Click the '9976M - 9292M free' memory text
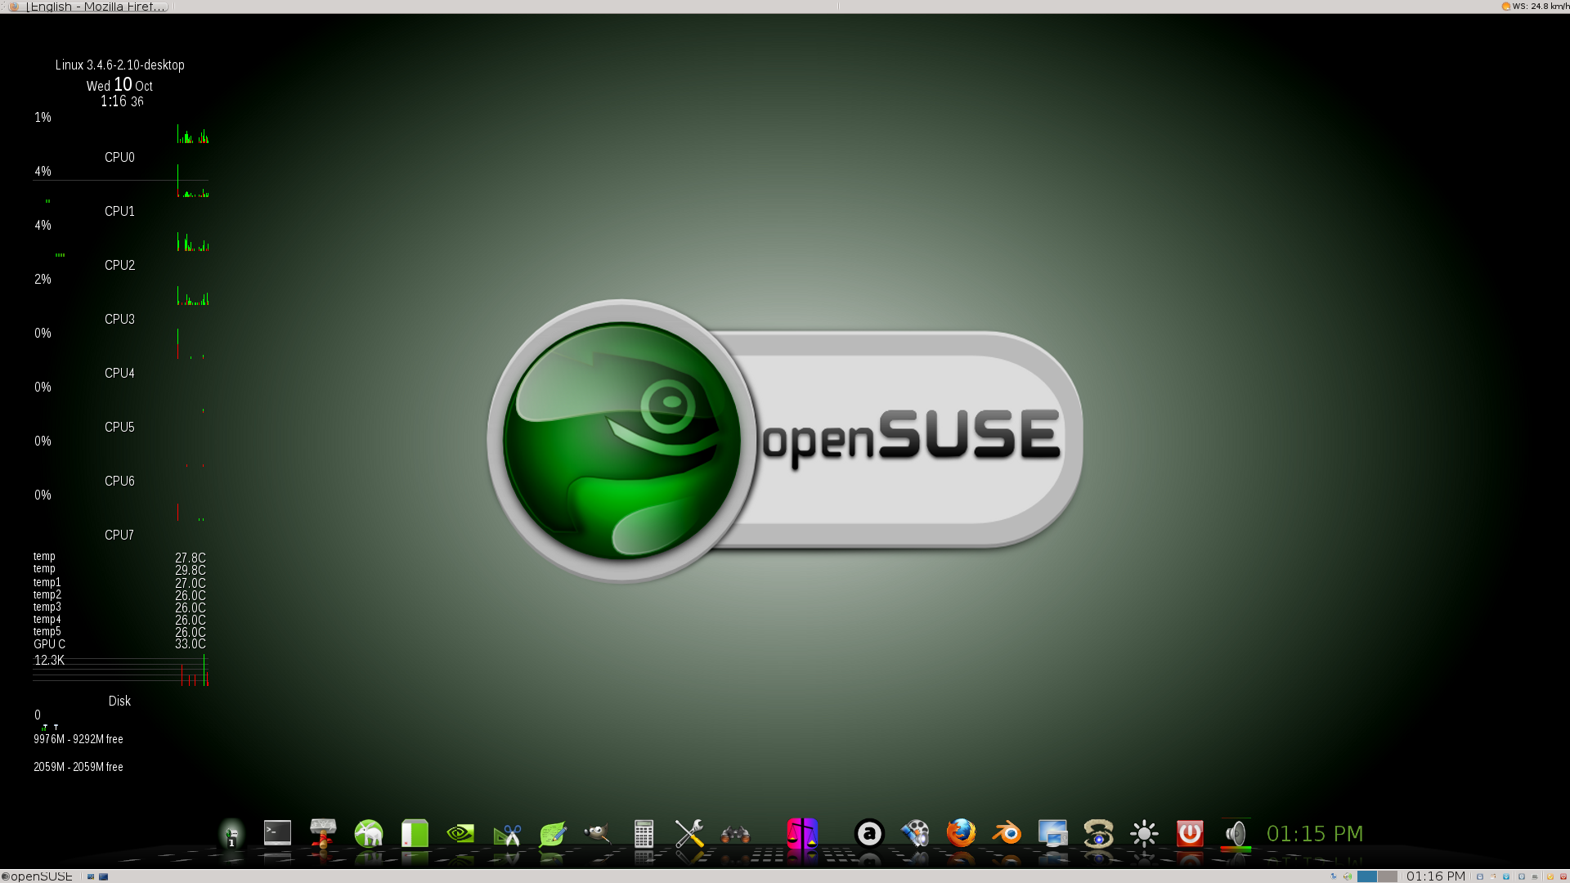Image resolution: width=1570 pixels, height=883 pixels. coord(78,739)
